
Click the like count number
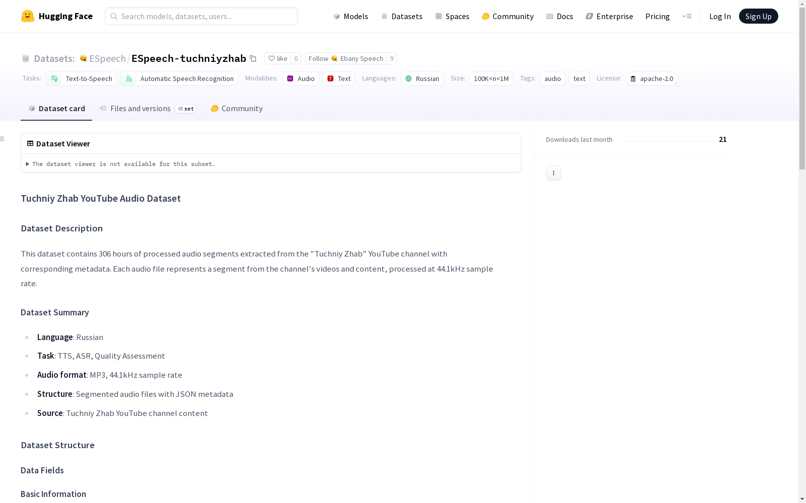296,58
